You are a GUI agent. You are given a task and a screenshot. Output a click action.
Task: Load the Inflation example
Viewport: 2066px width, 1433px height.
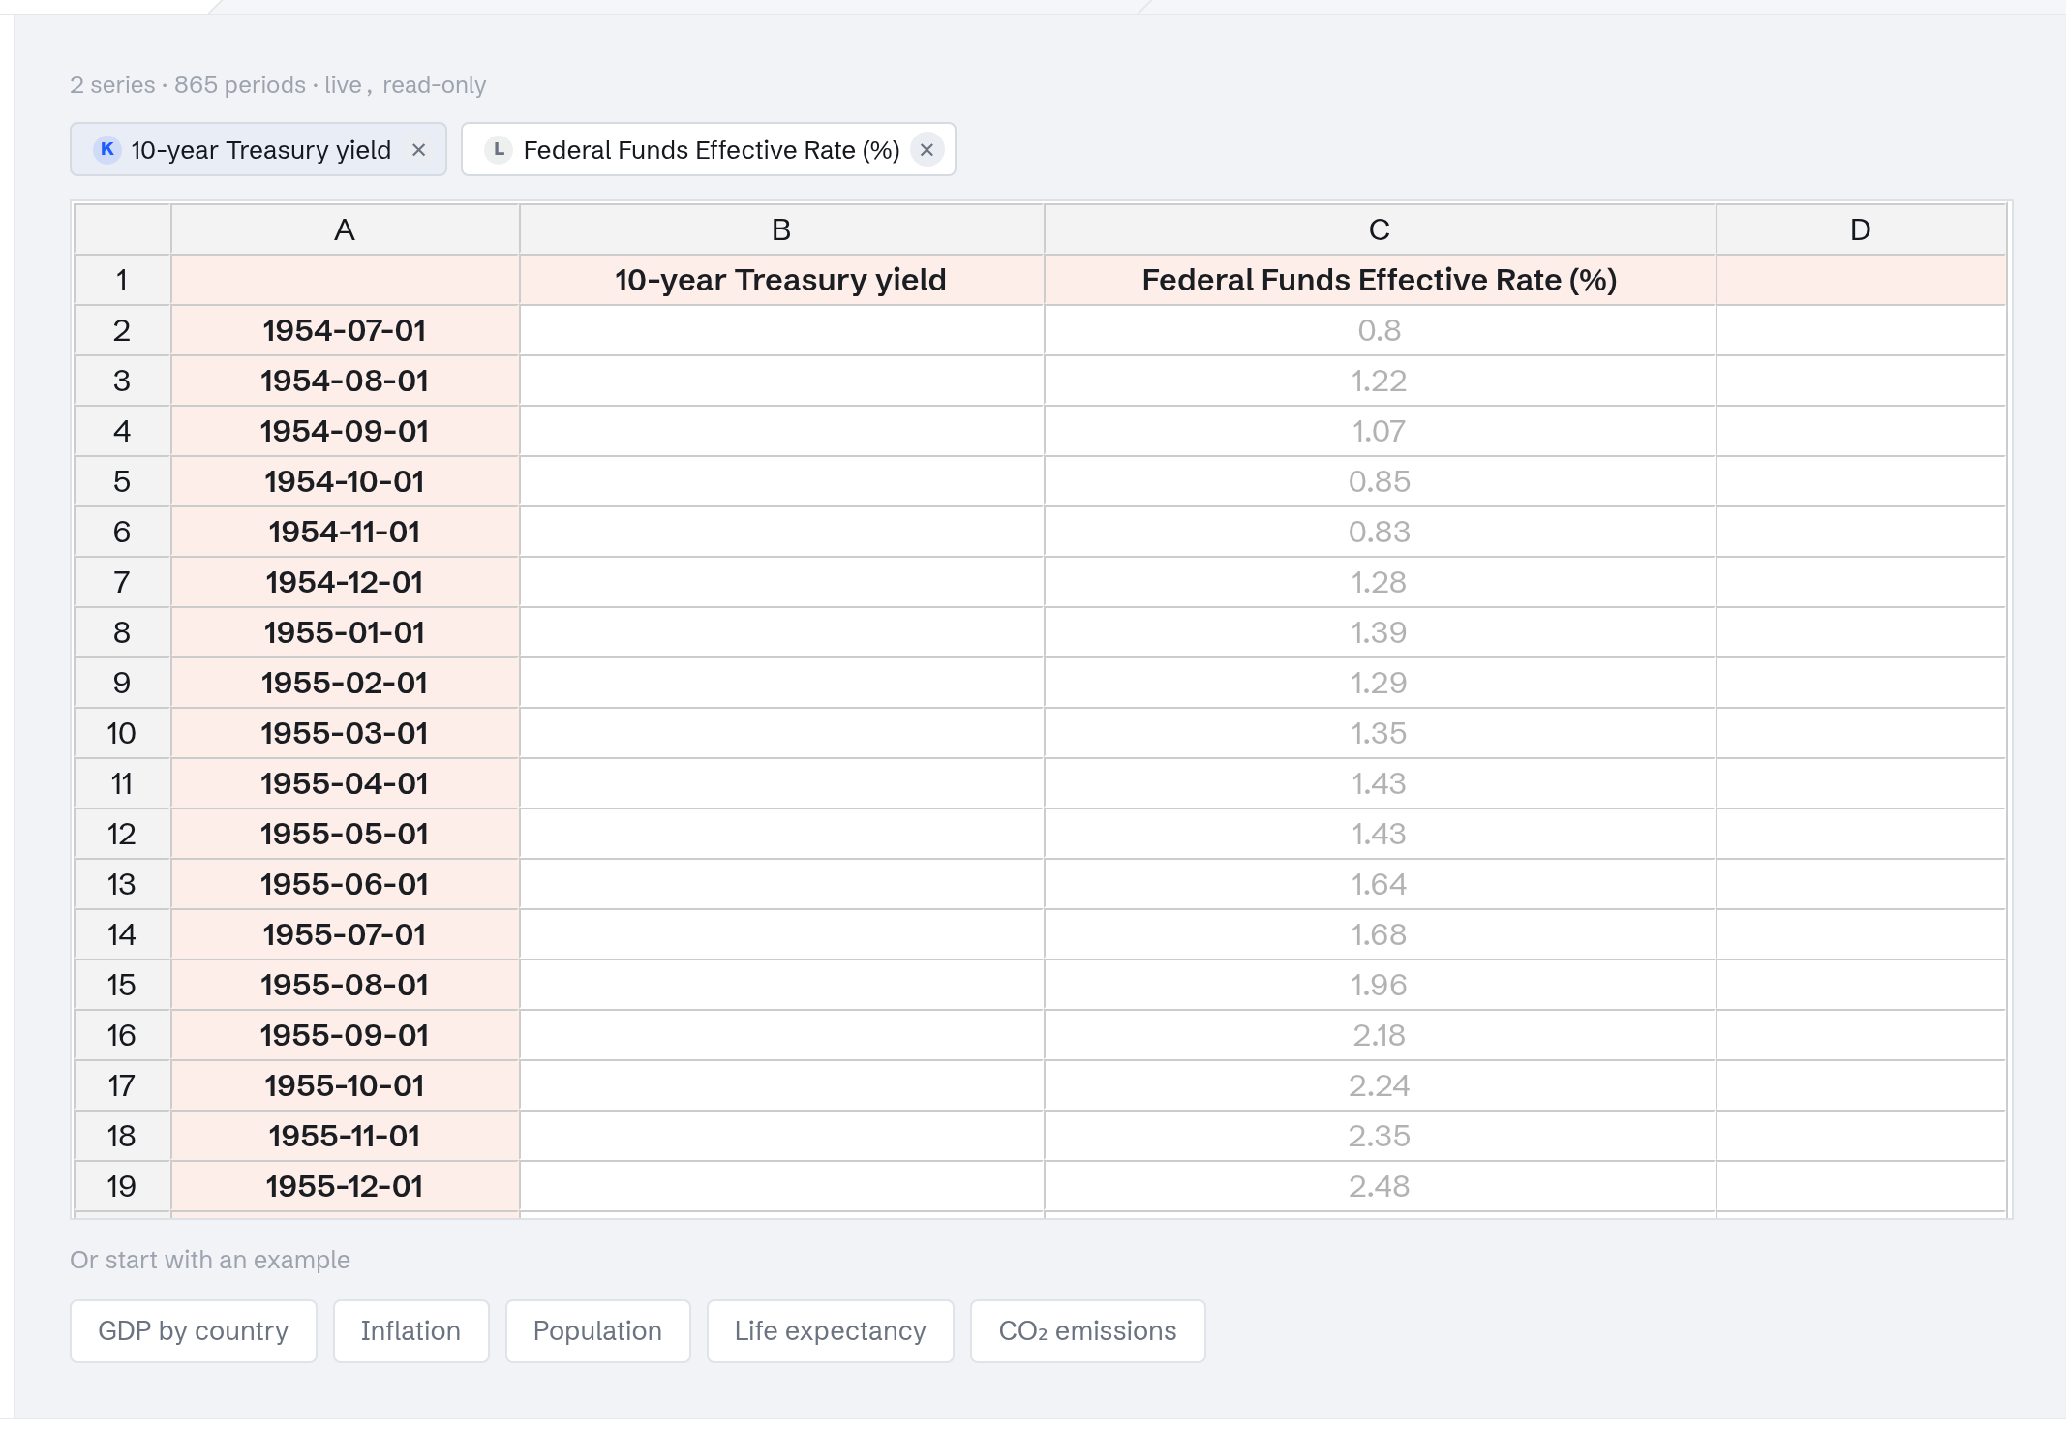click(411, 1331)
